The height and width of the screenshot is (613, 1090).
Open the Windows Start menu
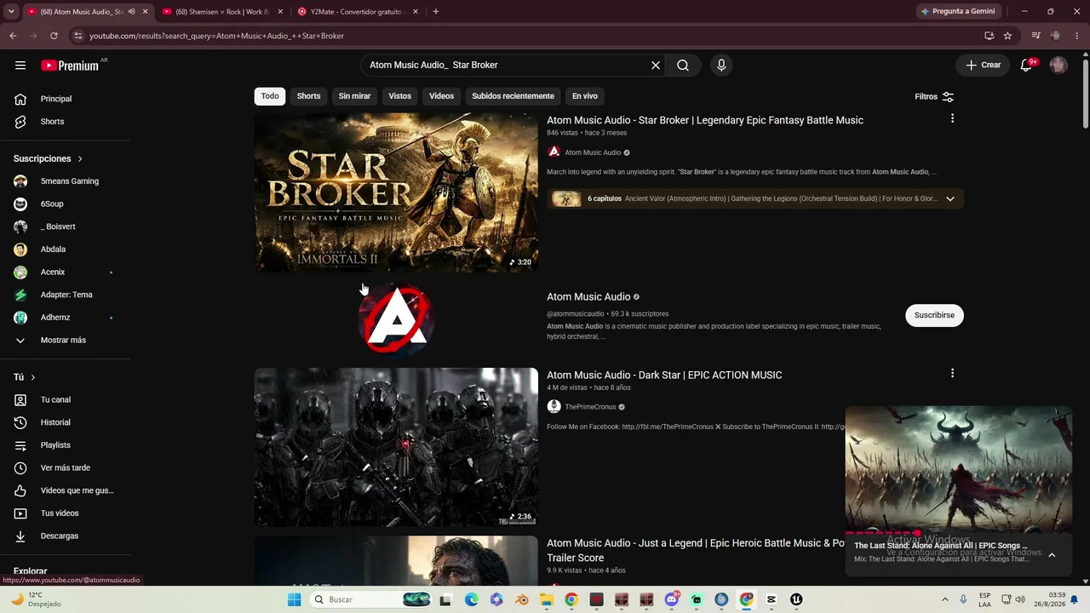tap(294, 600)
